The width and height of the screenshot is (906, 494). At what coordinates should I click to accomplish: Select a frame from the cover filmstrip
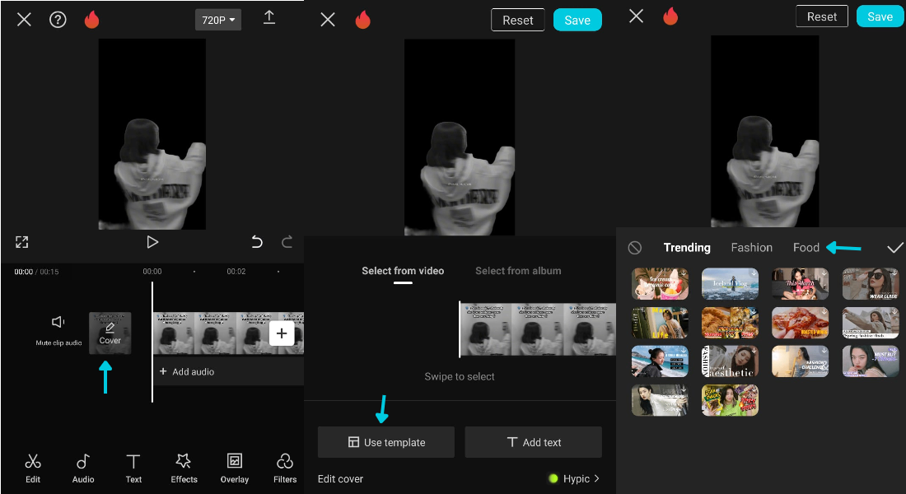[x=537, y=329]
